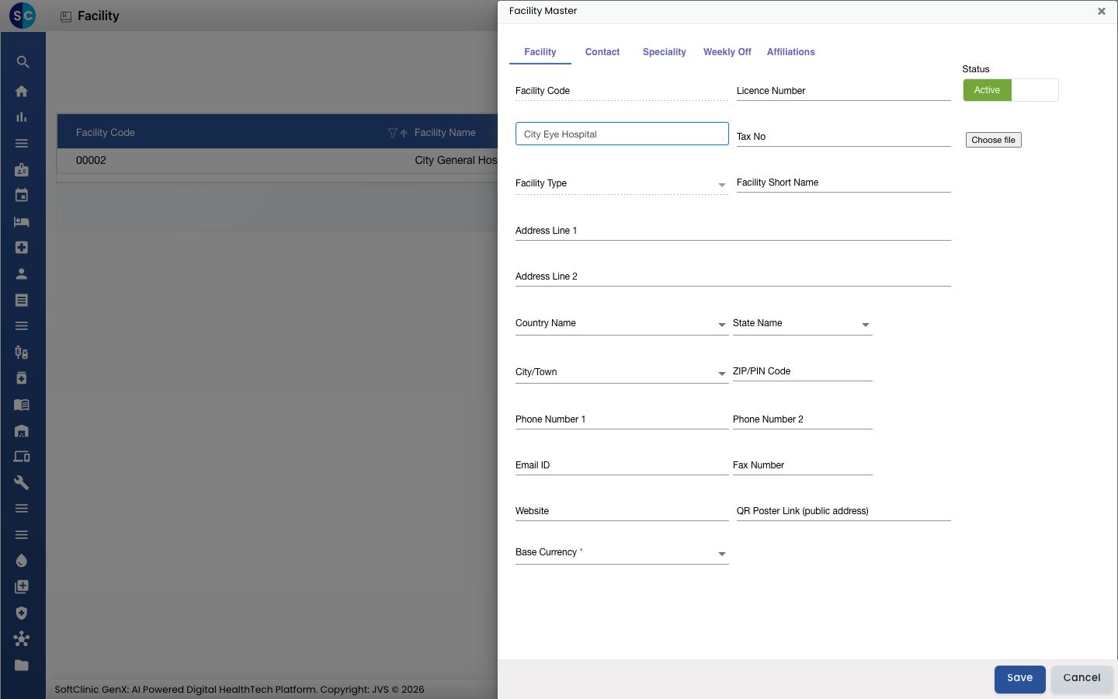Click the Website field
The height and width of the screenshot is (699, 1118).
622,511
